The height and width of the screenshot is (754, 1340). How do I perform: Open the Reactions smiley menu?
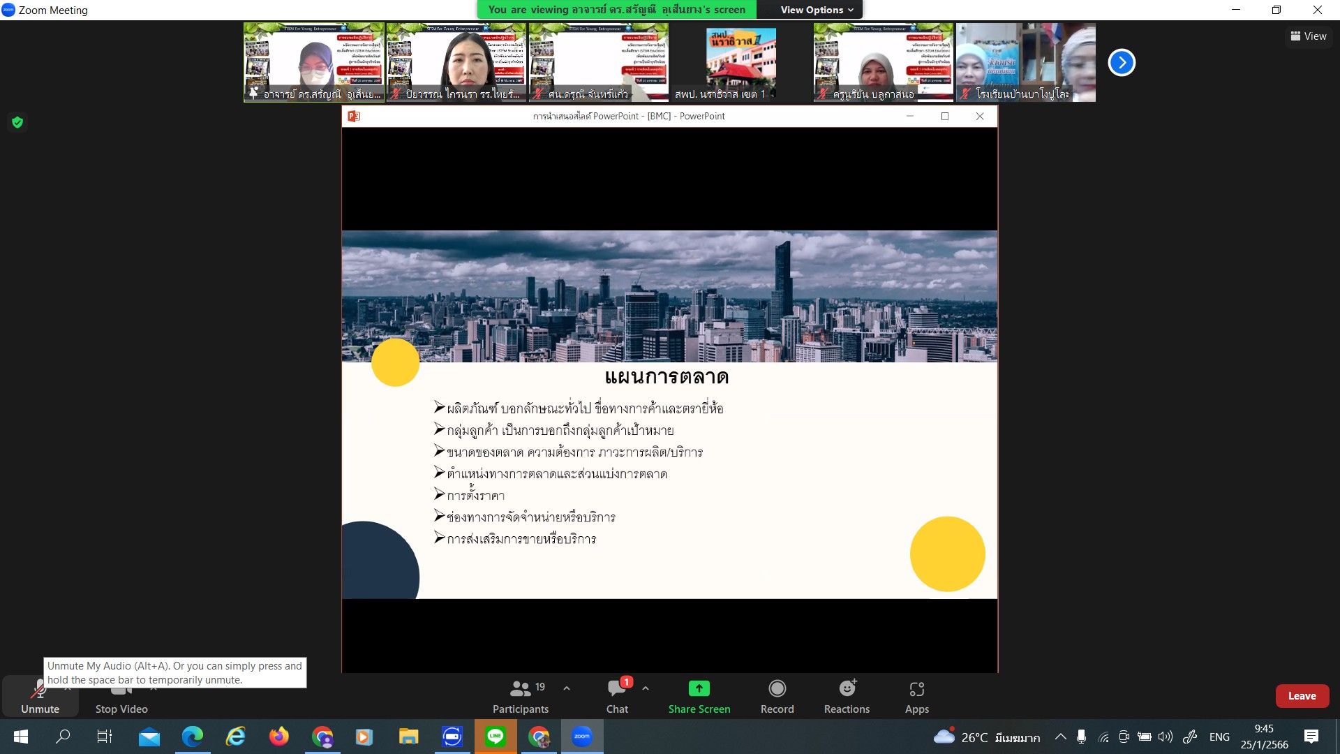(x=847, y=689)
